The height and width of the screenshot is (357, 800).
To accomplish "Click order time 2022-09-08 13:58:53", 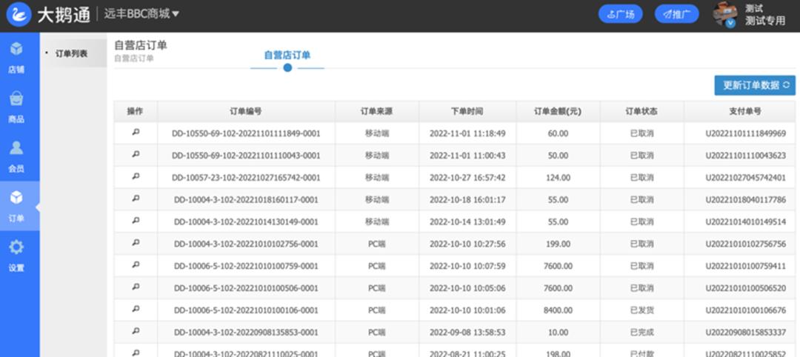I will [x=467, y=333].
